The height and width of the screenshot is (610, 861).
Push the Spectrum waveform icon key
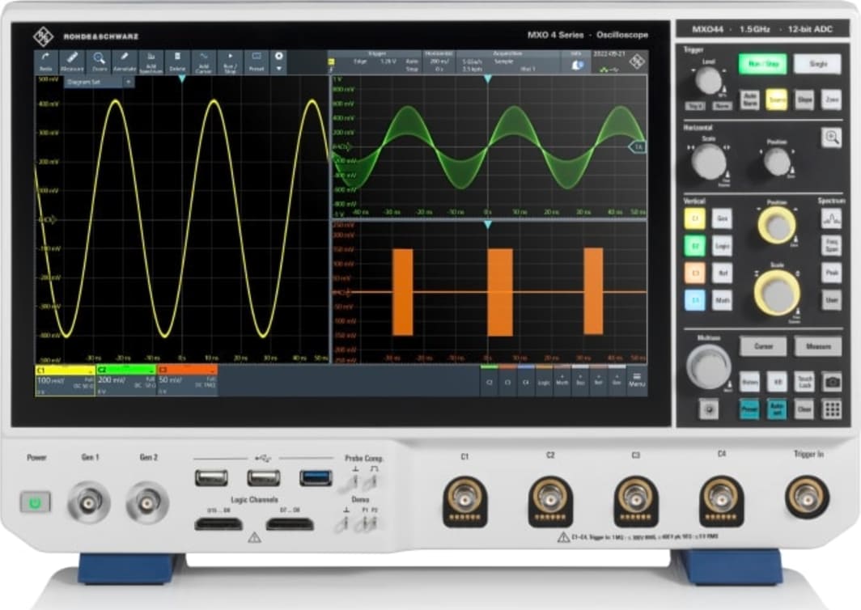point(831,218)
